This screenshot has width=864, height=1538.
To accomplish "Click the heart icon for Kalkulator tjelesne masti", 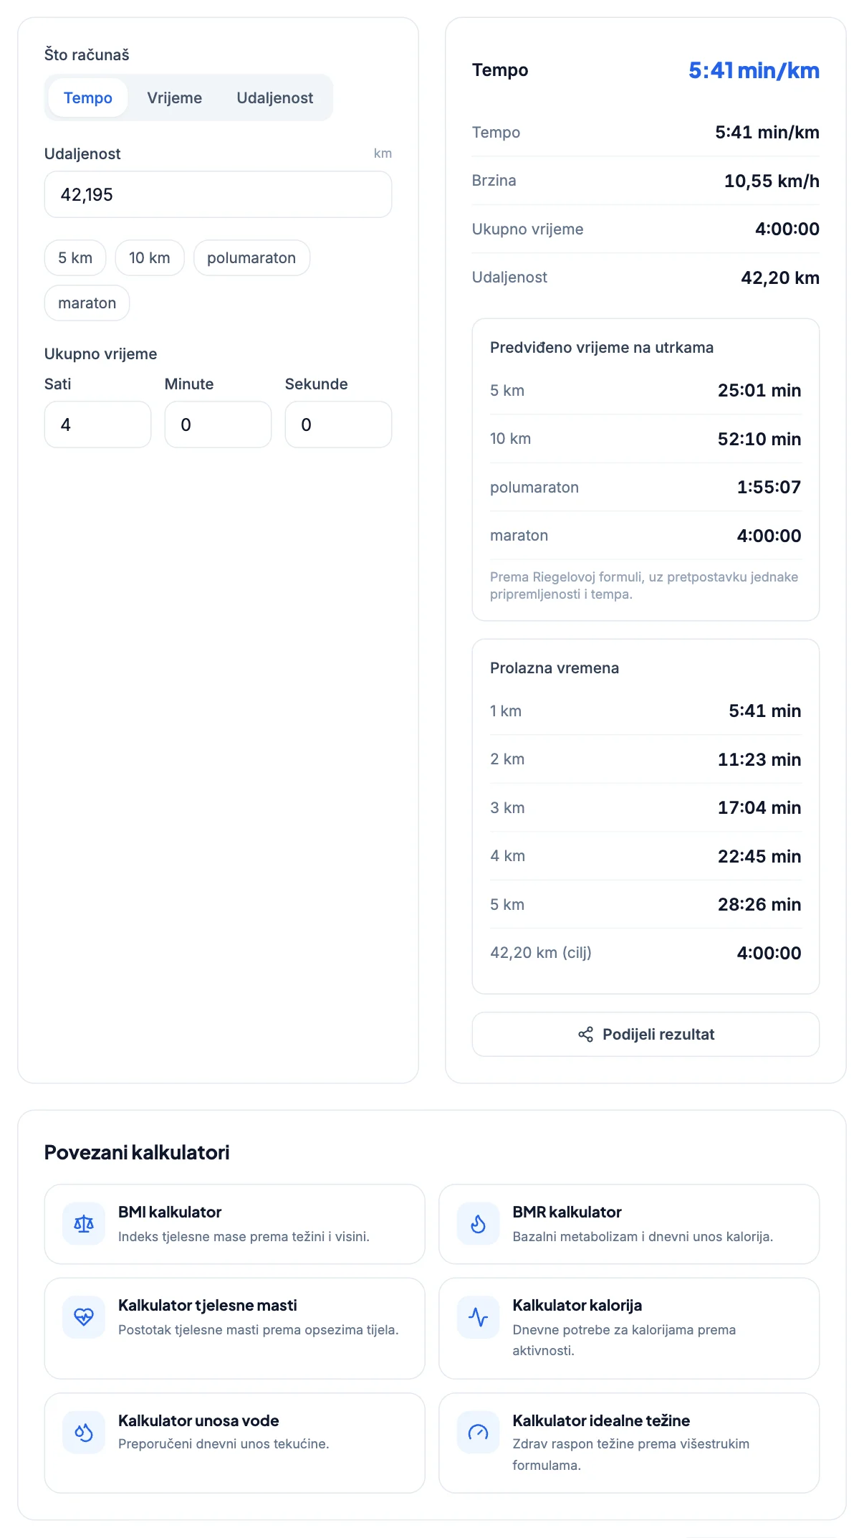I will point(84,1317).
